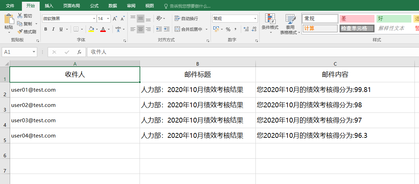Open Format as Table (套用表格格式)

(x=290, y=24)
